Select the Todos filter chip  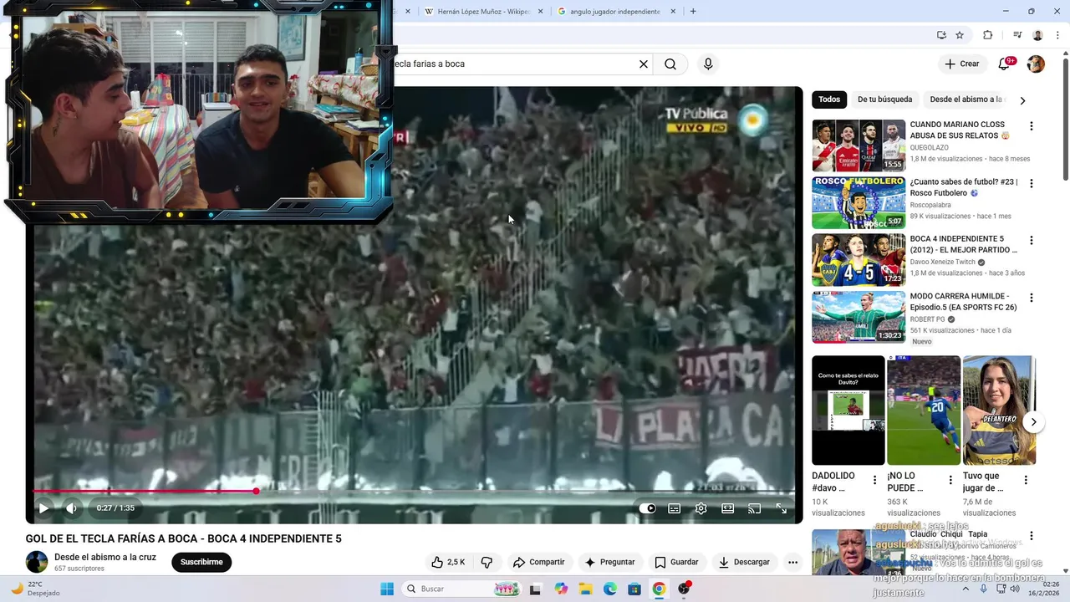coord(829,99)
